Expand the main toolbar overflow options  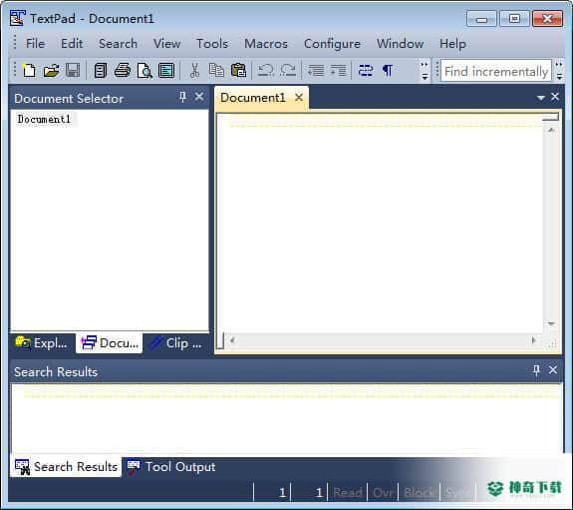click(425, 71)
